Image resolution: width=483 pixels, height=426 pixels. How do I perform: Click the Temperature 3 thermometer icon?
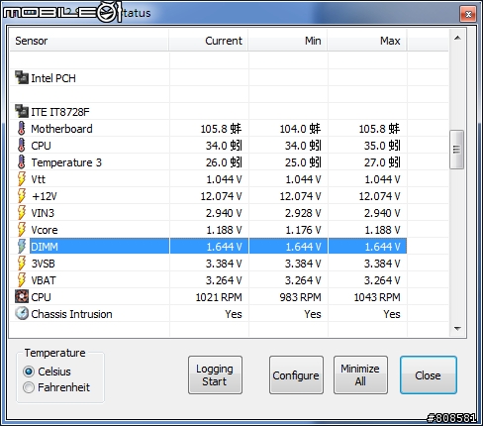pyautogui.click(x=22, y=162)
